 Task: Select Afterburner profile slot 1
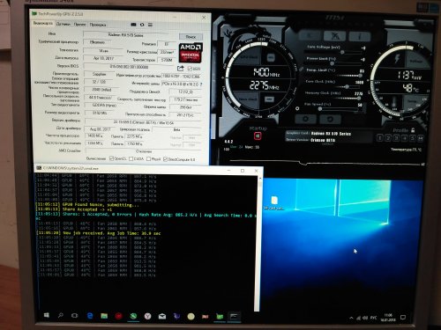(x=379, y=138)
